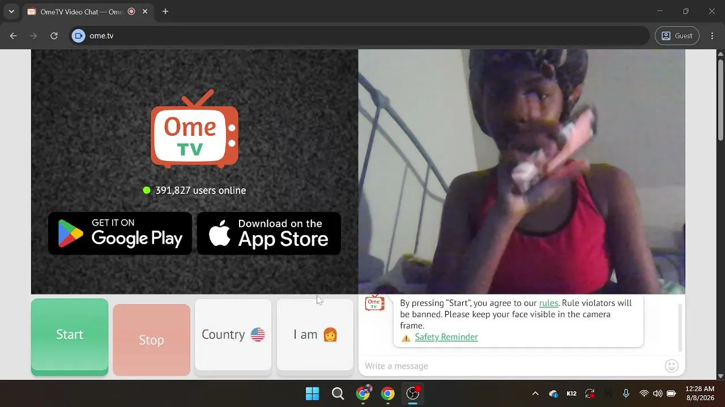Viewport: 725px width, 407px height.
Task: Open the Windows Start menu
Action: pos(312,393)
